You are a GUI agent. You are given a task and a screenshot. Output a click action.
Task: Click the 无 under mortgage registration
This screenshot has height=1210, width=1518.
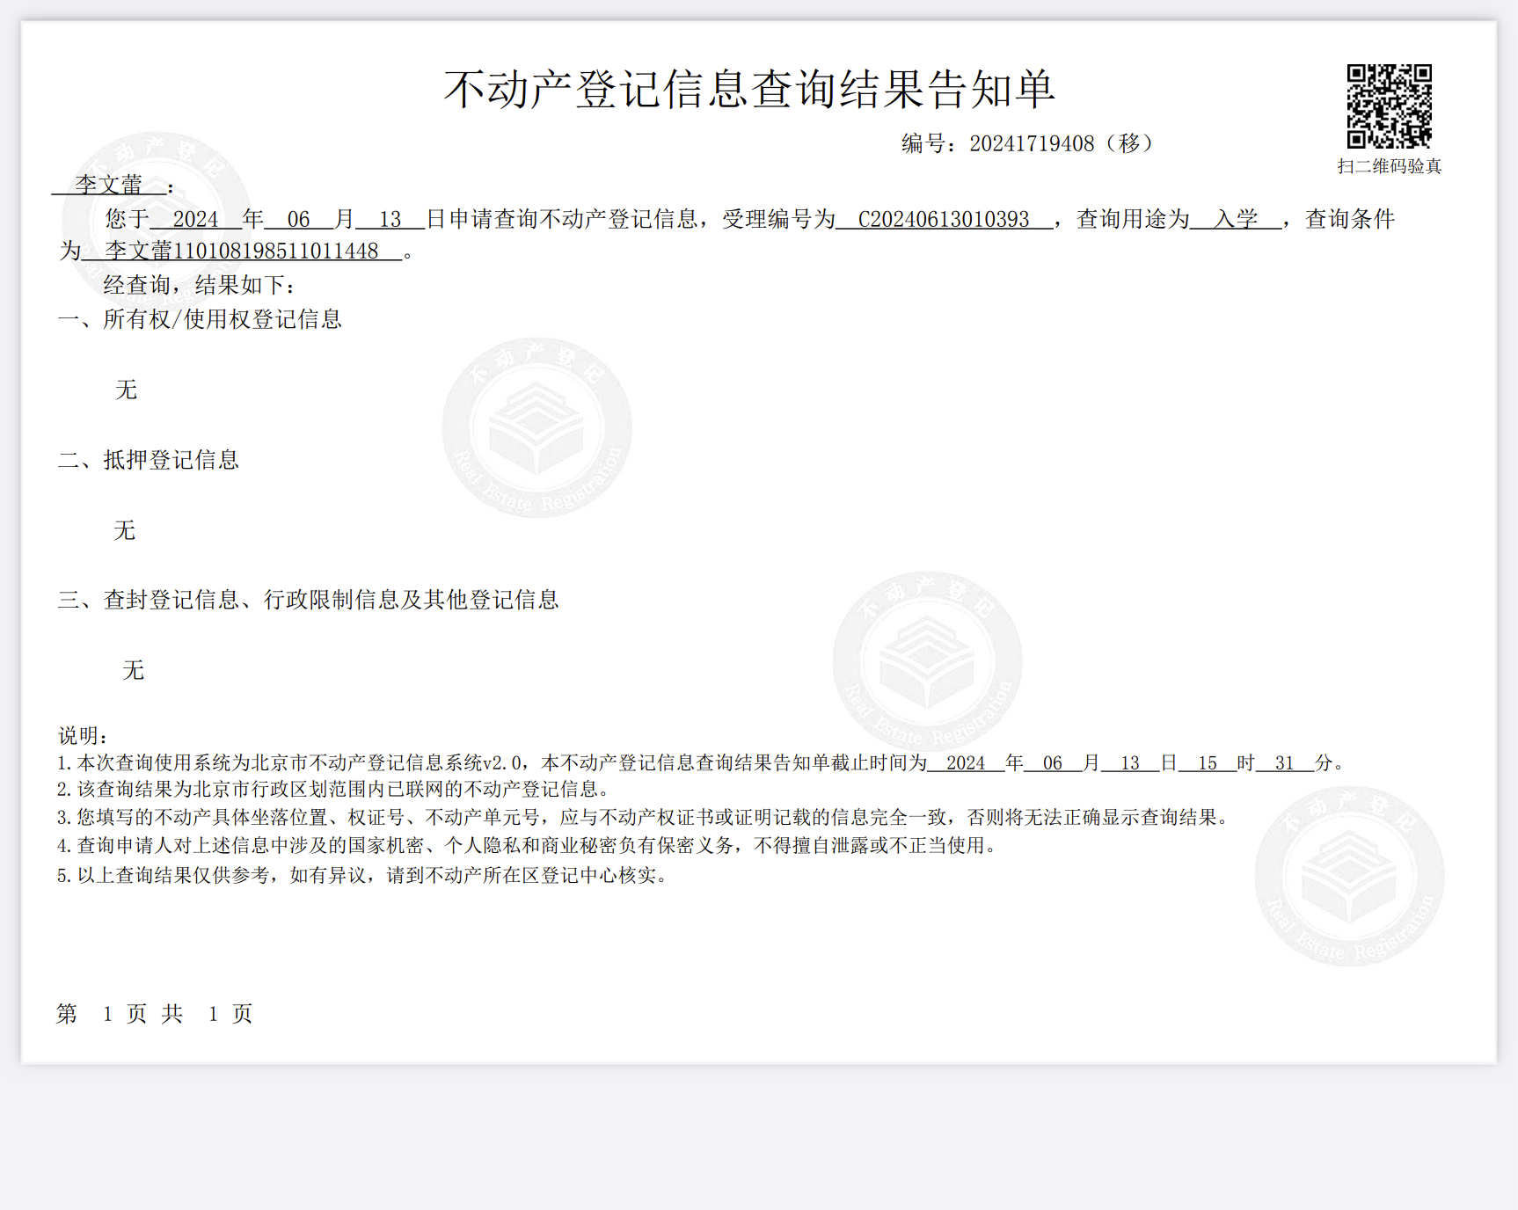[125, 531]
